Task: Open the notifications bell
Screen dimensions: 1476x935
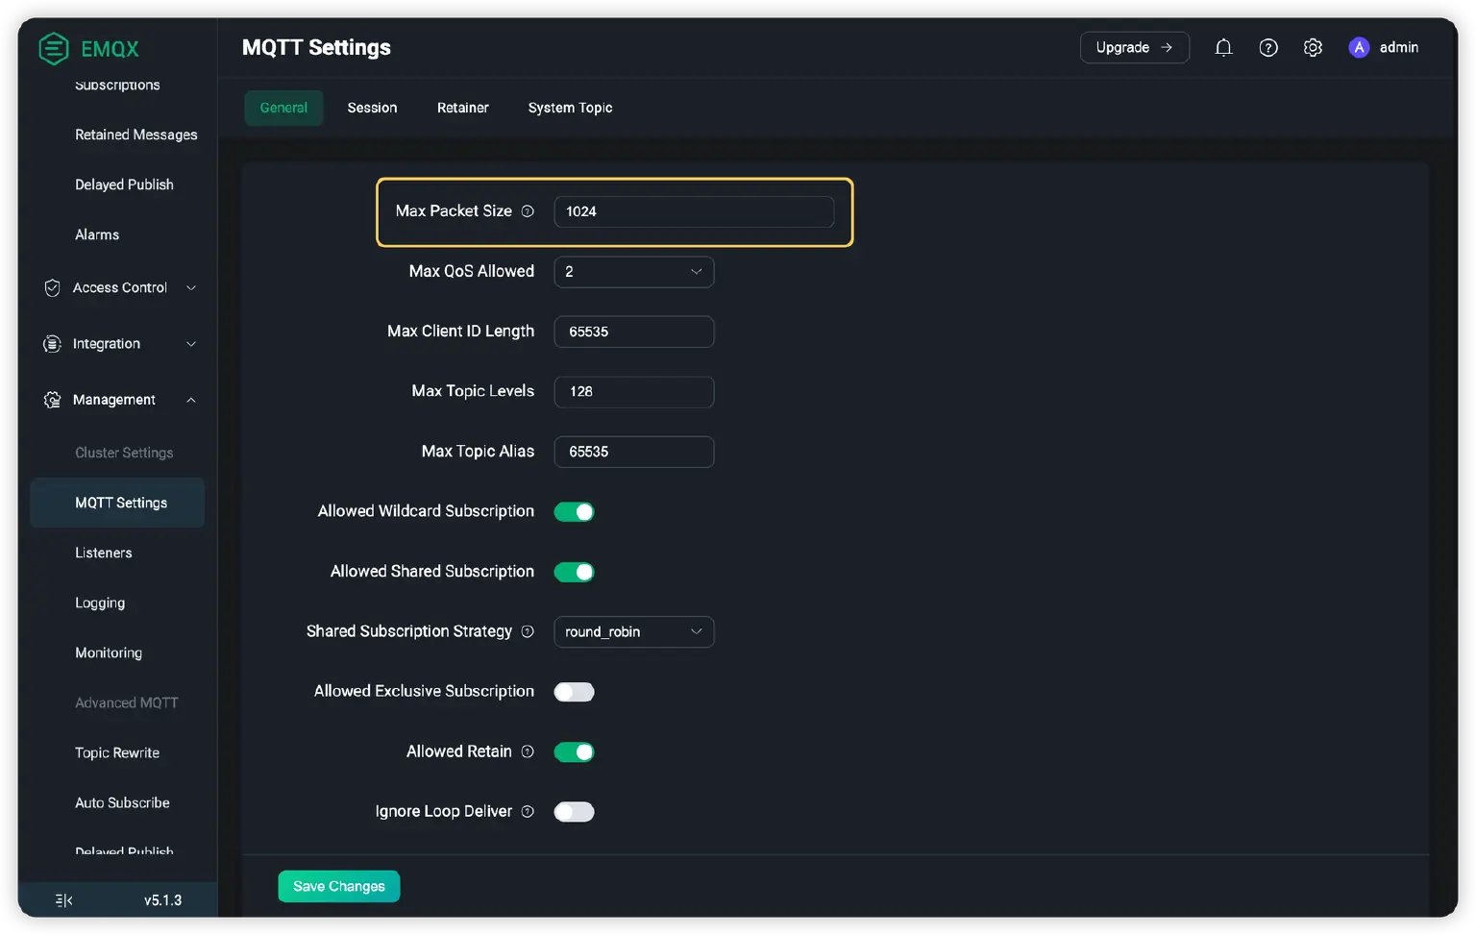Action: click(x=1223, y=48)
